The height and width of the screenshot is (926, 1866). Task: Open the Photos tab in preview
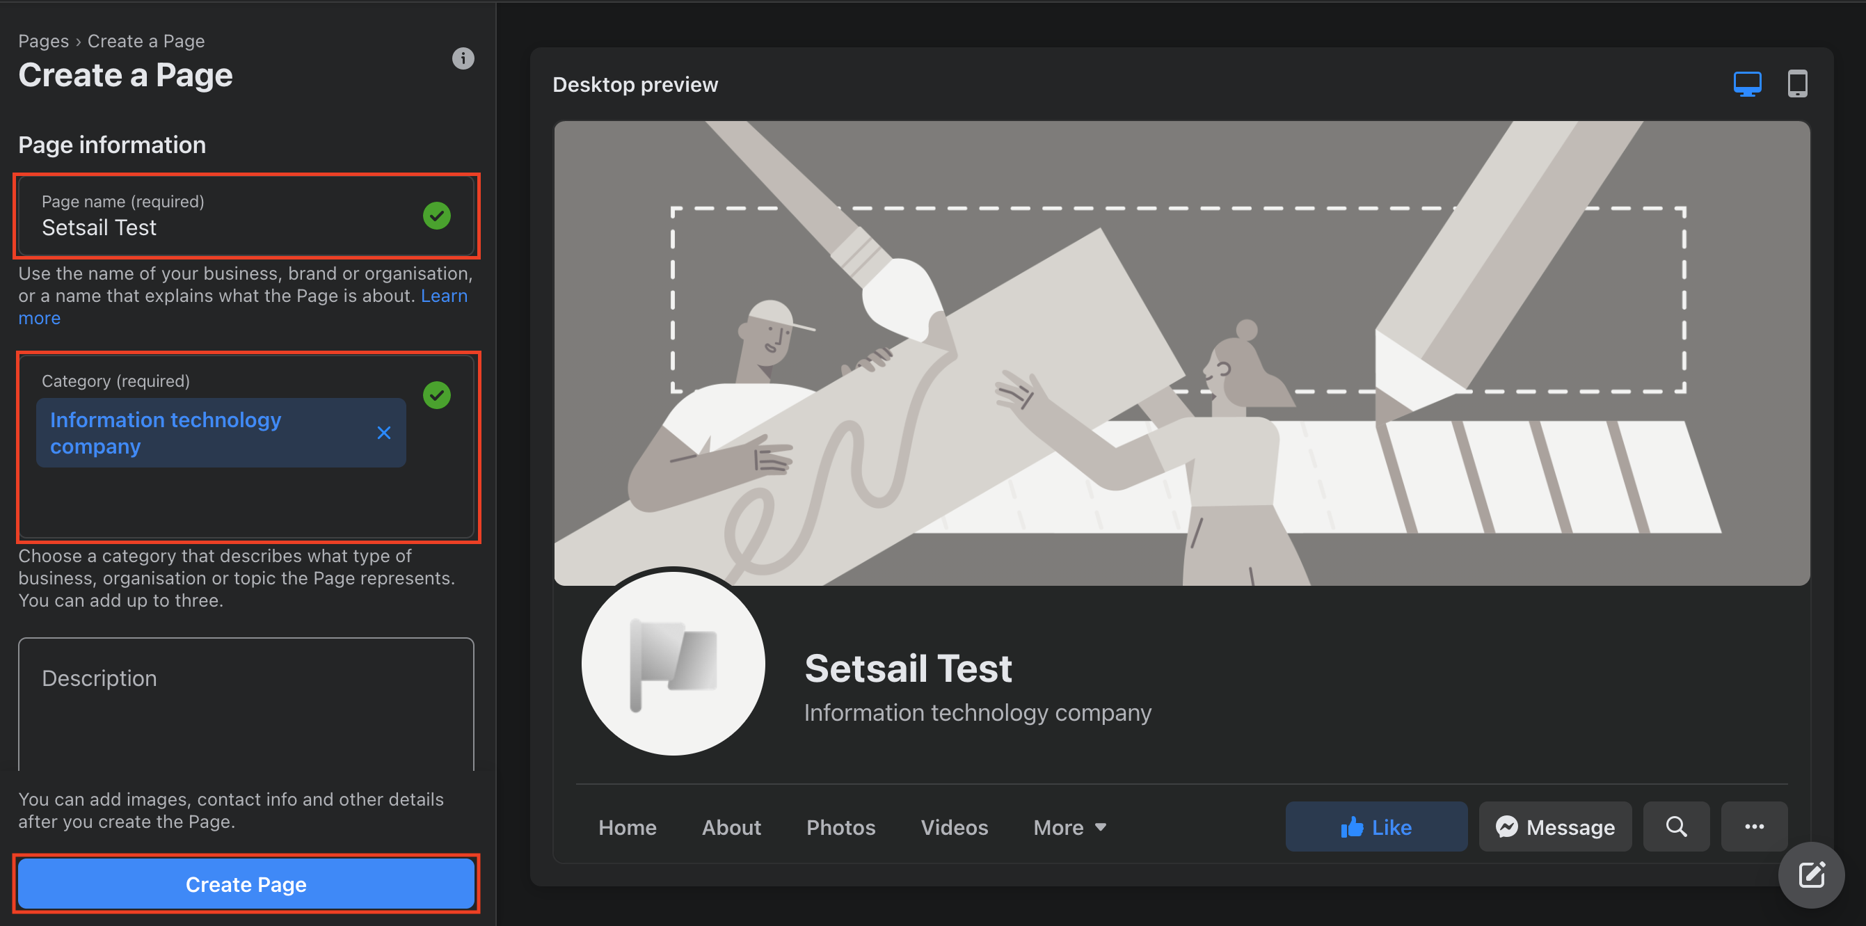pyautogui.click(x=840, y=827)
